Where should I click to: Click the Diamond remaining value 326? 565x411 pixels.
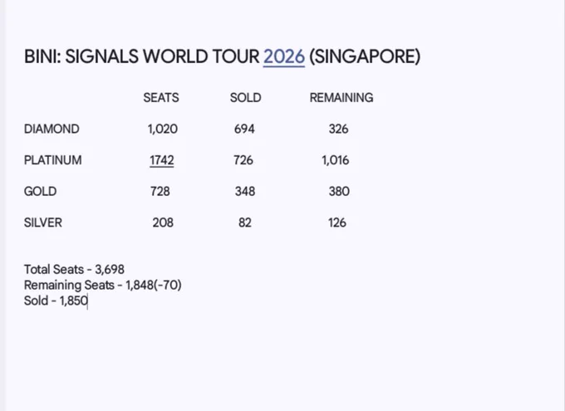[x=338, y=129]
